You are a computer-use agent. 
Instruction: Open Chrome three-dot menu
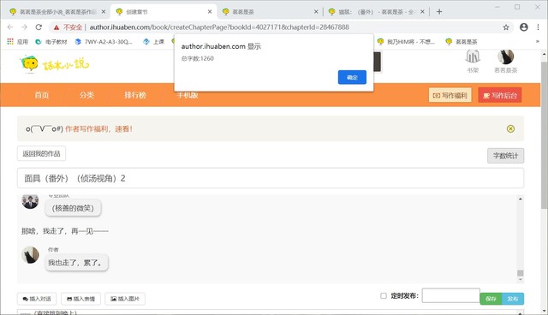coord(538,27)
